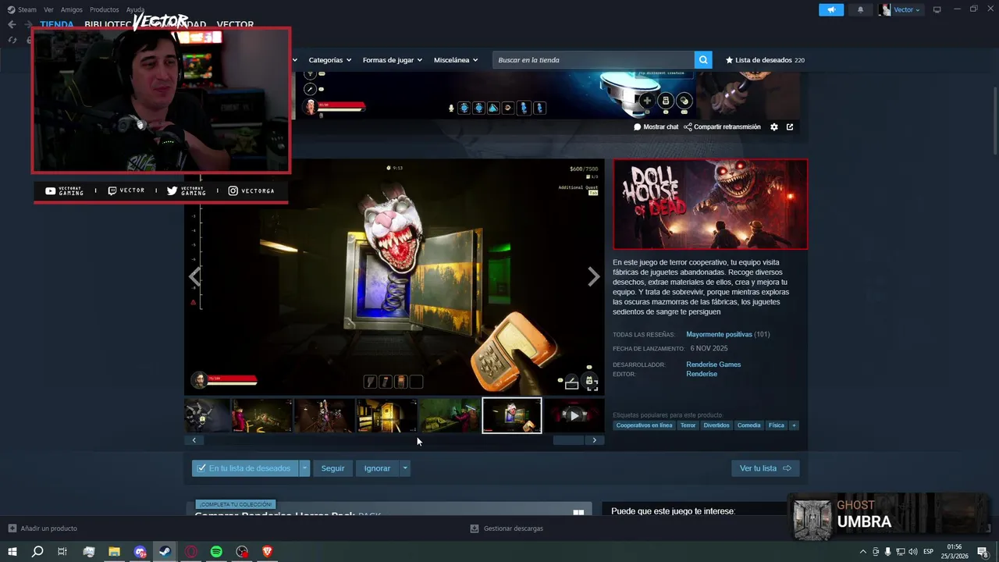Open the Renderise editor link
This screenshot has width=999, height=562.
coord(702,374)
